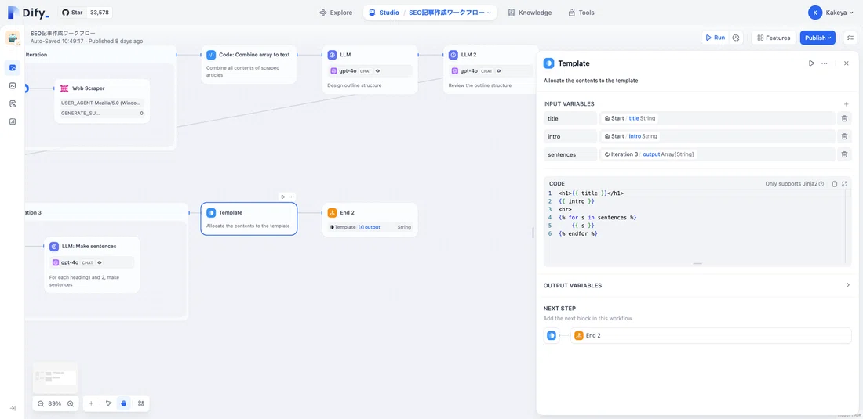Open the SEO記事作成ワークフロー app switcher

point(450,12)
